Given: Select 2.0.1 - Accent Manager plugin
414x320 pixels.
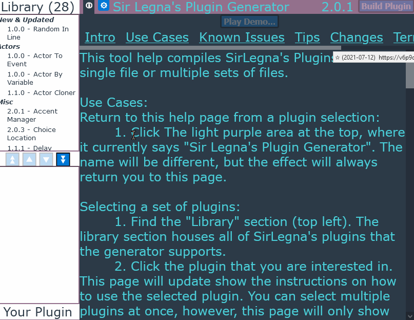Looking at the screenshot, I should [32, 115].
